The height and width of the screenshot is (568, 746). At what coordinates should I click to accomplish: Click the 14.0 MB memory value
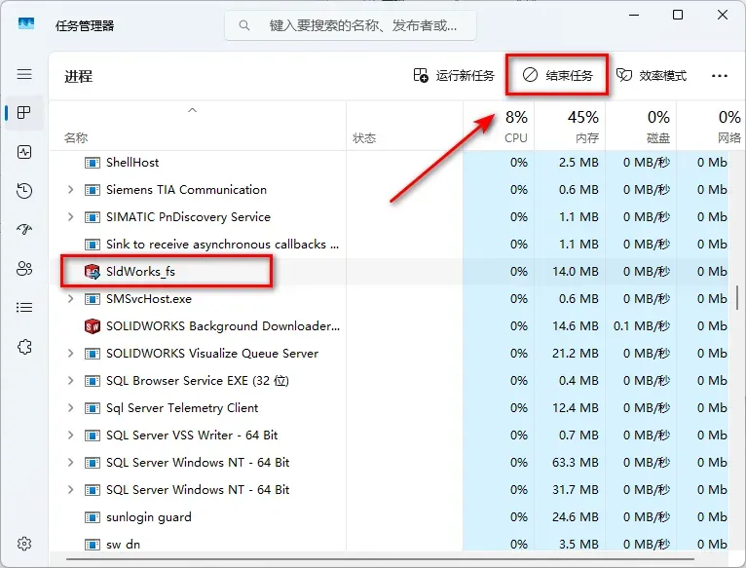point(576,272)
